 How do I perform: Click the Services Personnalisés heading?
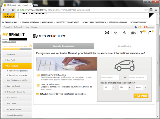[53, 75]
